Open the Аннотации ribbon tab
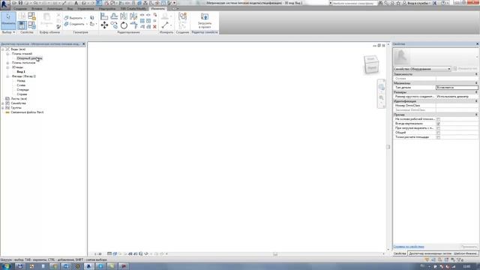The height and width of the screenshot is (270, 480). point(55,8)
